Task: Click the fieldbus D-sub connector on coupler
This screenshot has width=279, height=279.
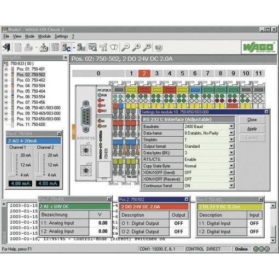Action: [86, 117]
